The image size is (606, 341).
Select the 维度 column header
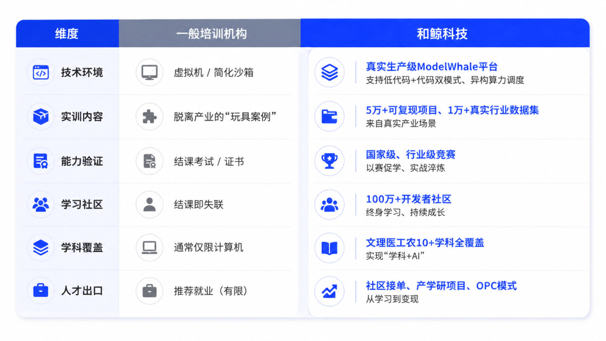tap(67, 34)
